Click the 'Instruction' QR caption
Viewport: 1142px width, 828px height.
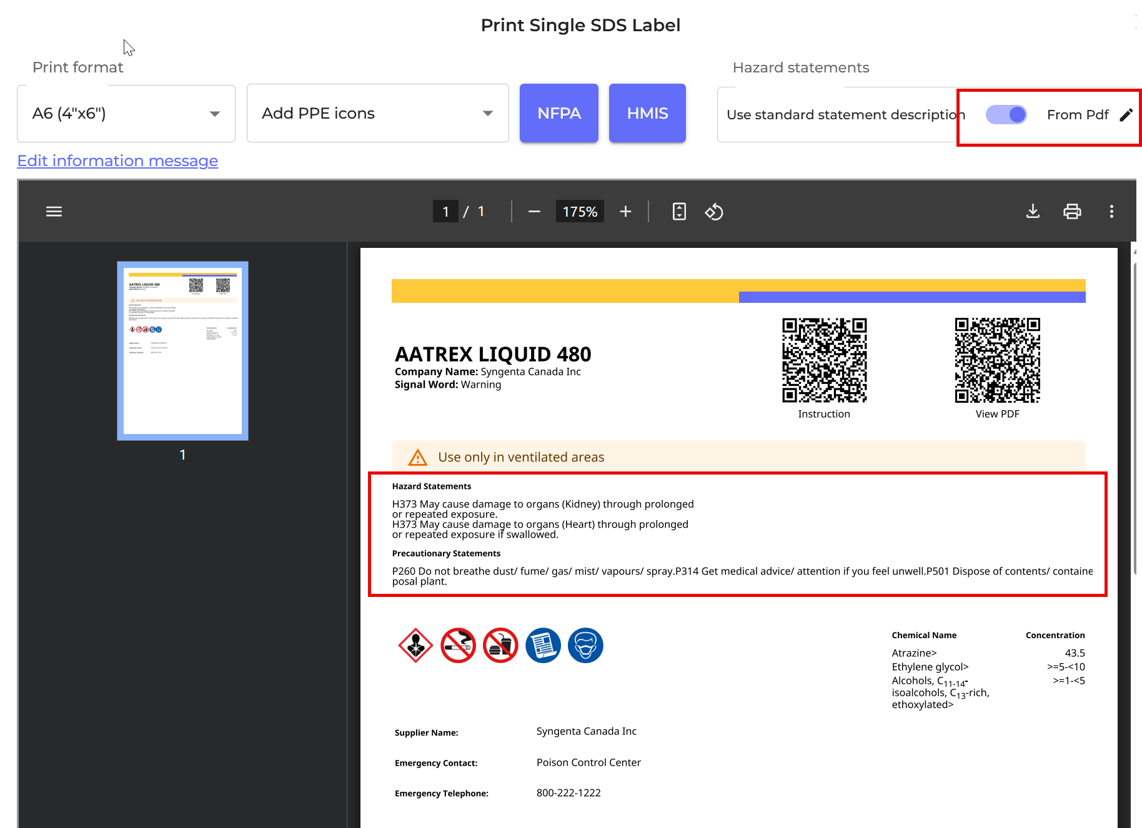point(824,414)
